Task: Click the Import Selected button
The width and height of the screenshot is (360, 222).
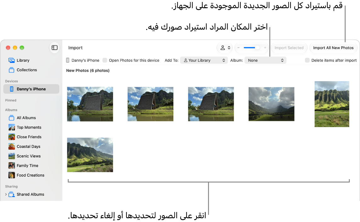Action: [289, 48]
